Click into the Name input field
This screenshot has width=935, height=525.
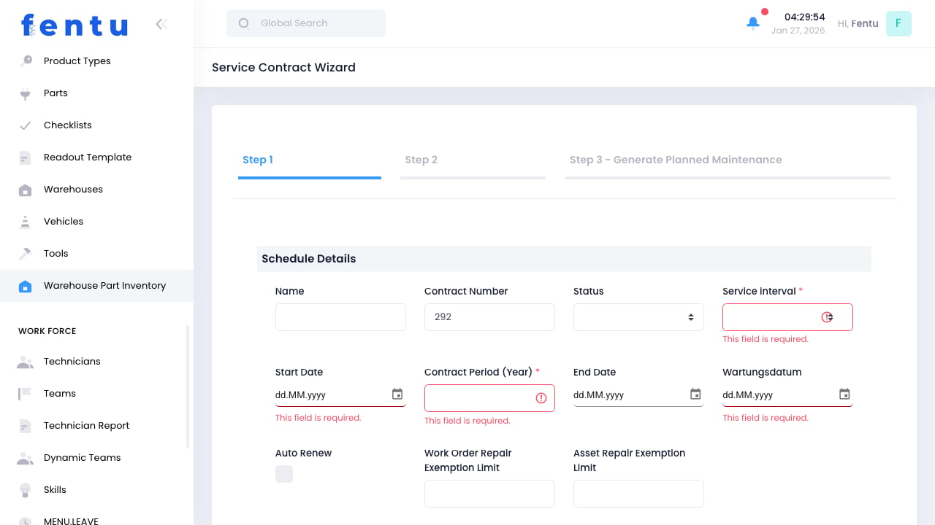pyautogui.click(x=340, y=317)
